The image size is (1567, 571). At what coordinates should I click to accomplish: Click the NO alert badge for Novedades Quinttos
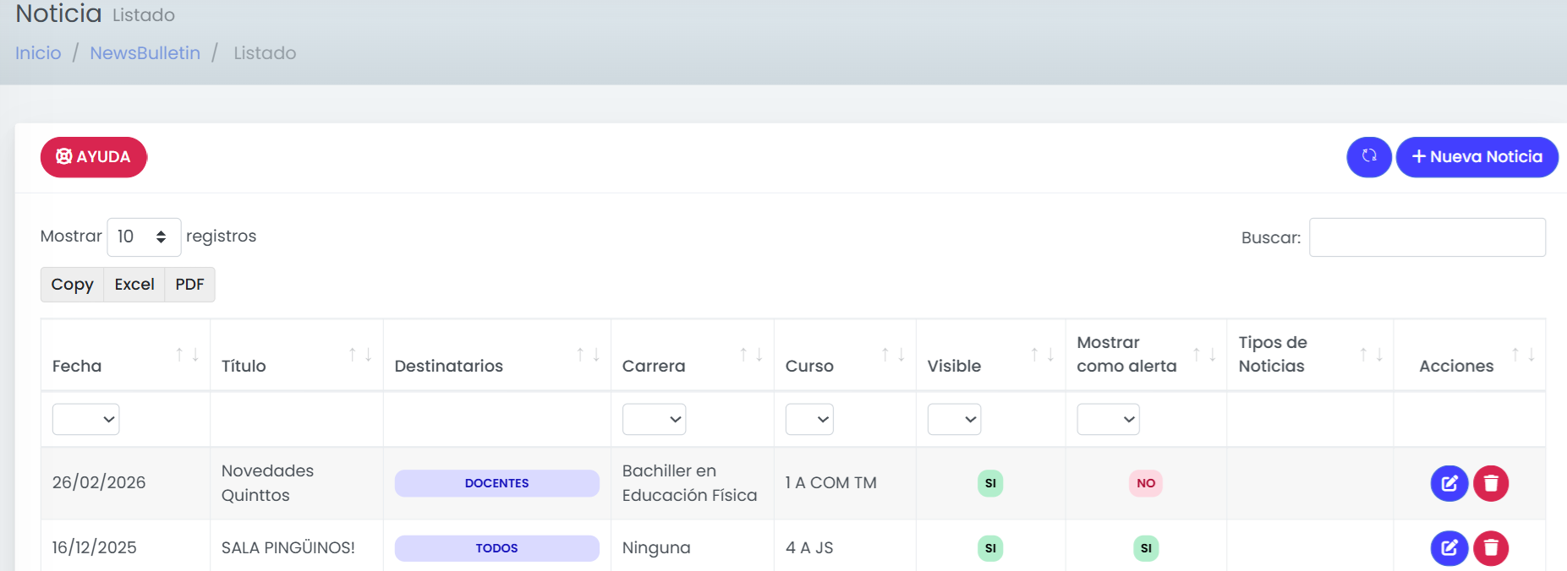tap(1146, 483)
